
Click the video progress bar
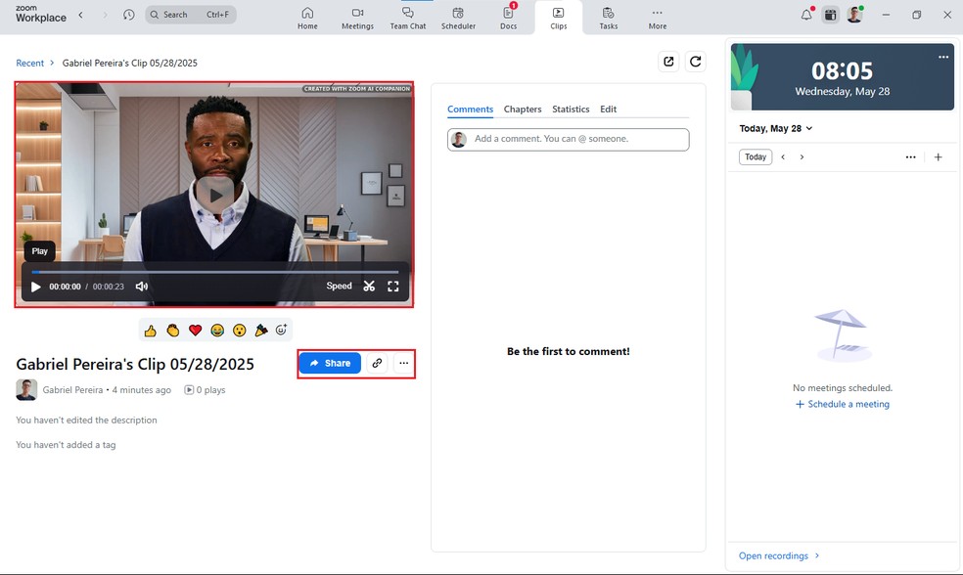tap(214, 272)
